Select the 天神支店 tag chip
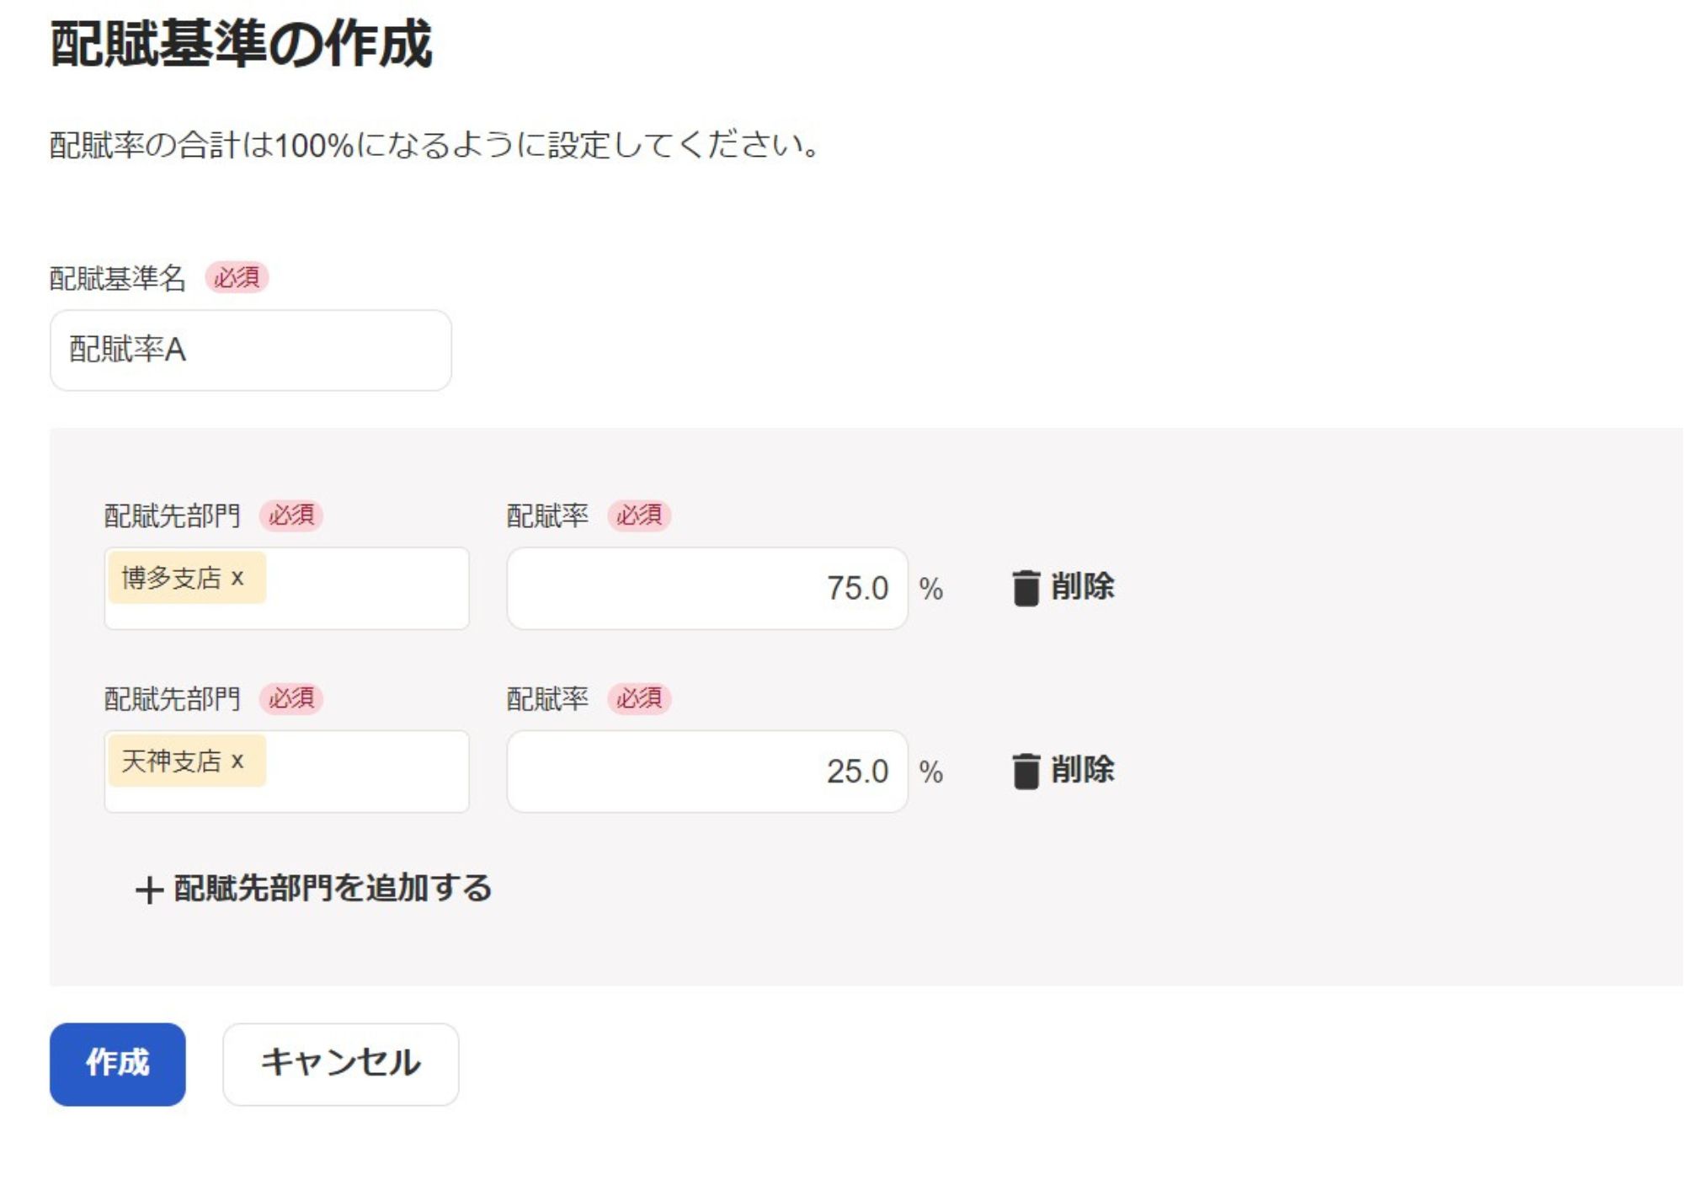This screenshot has width=1684, height=1191. tap(171, 761)
